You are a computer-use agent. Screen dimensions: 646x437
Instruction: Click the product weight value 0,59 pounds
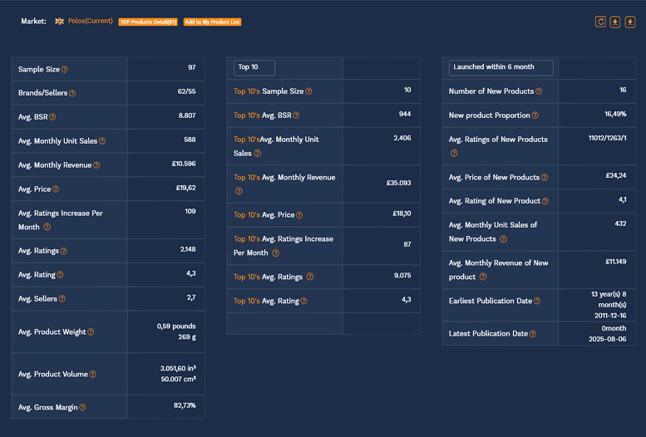pyautogui.click(x=176, y=327)
